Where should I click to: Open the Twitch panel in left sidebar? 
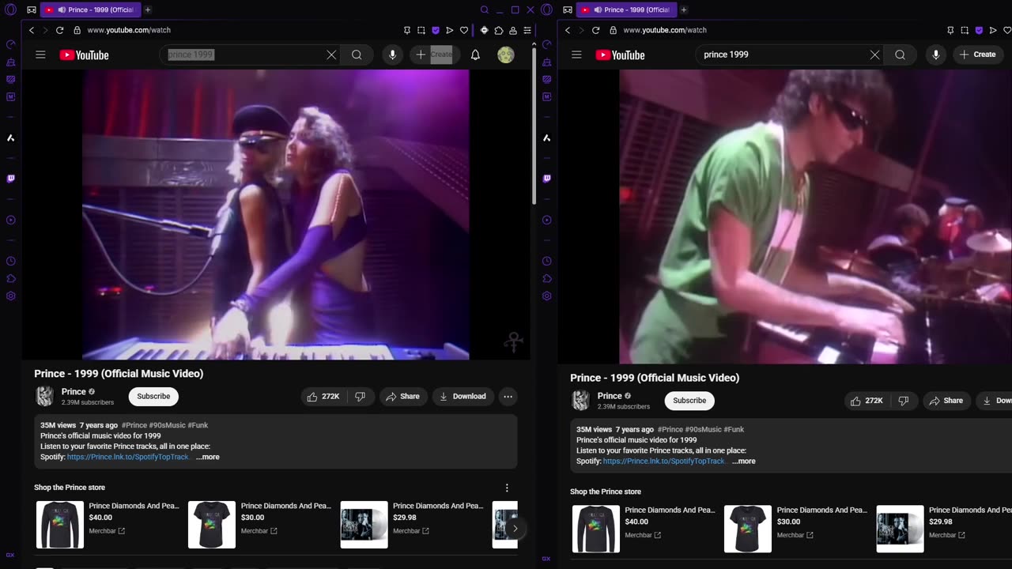click(10, 179)
